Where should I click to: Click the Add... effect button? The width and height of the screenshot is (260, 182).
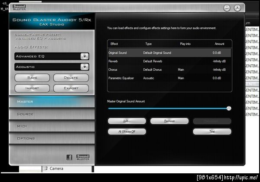click(x=127, y=121)
